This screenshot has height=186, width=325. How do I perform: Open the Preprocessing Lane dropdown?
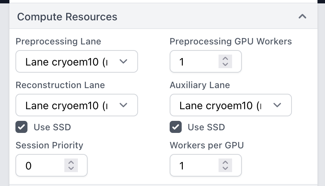(76, 62)
